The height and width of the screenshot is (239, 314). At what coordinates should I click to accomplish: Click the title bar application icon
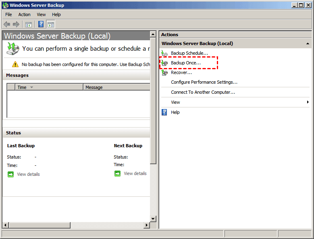(x=6, y=5)
